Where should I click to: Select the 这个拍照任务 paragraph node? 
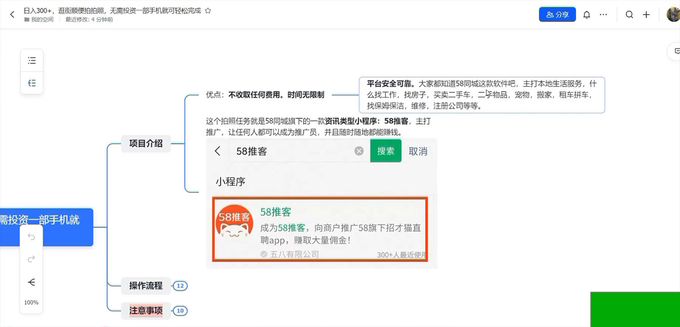pos(318,126)
